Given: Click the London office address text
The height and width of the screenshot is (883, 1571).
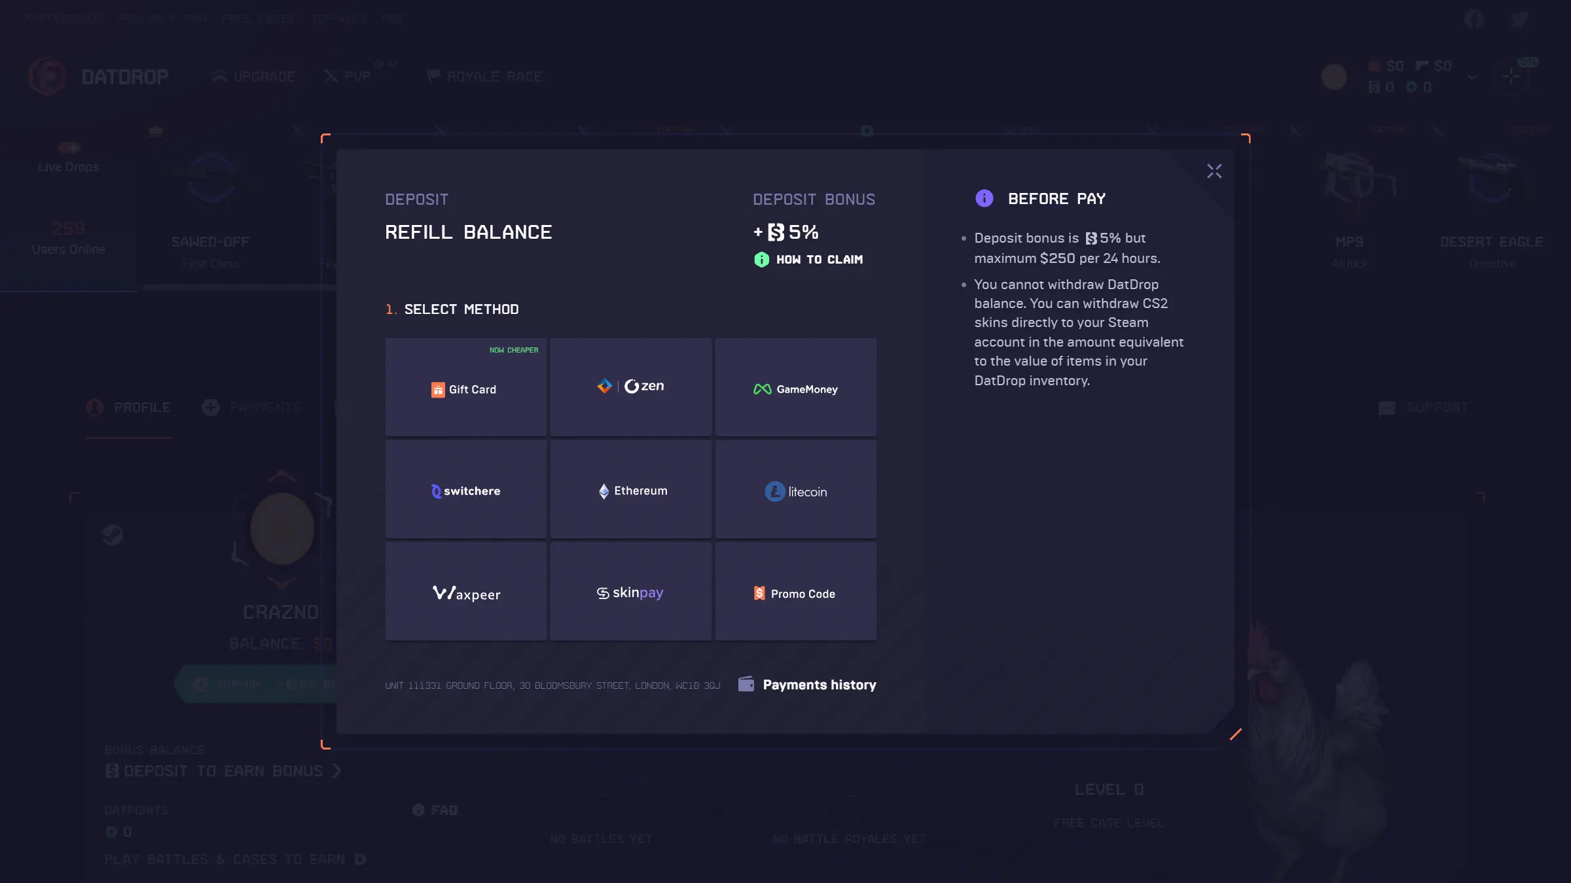Looking at the screenshot, I should click(x=552, y=685).
